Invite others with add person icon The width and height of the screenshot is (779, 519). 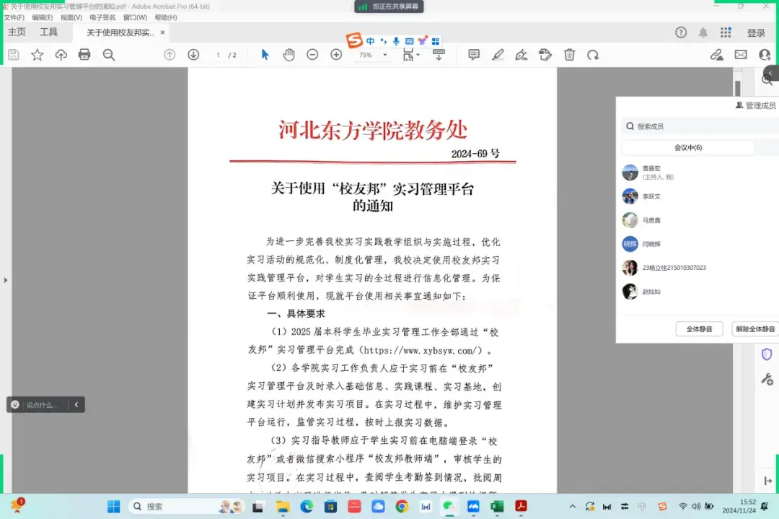[x=765, y=55]
